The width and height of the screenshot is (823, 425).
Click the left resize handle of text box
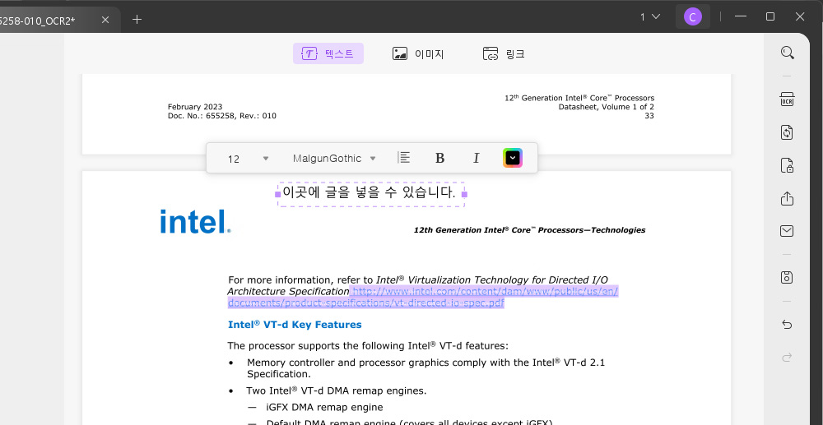(x=278, y=195)
